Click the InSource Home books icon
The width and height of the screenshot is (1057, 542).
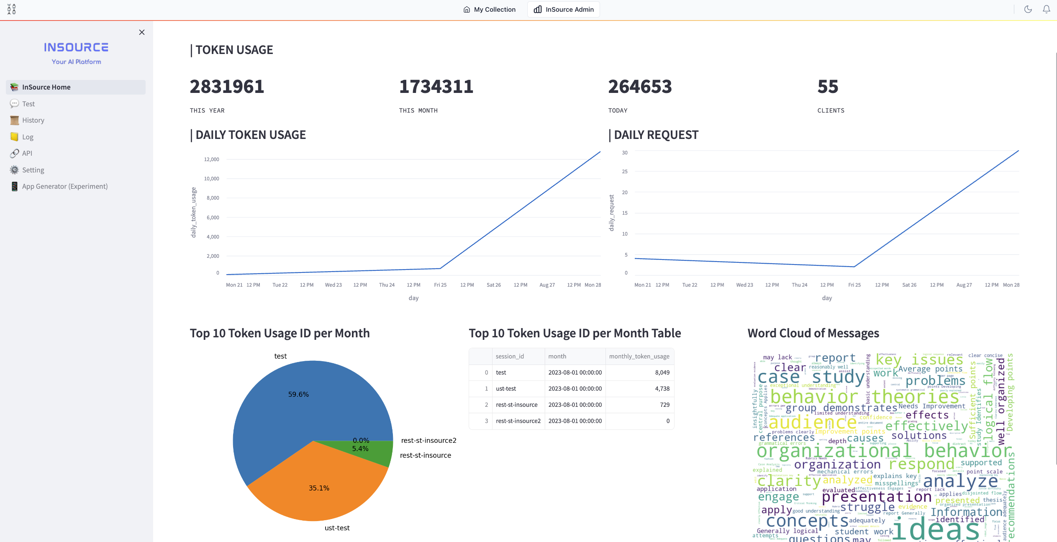[14, 87]
